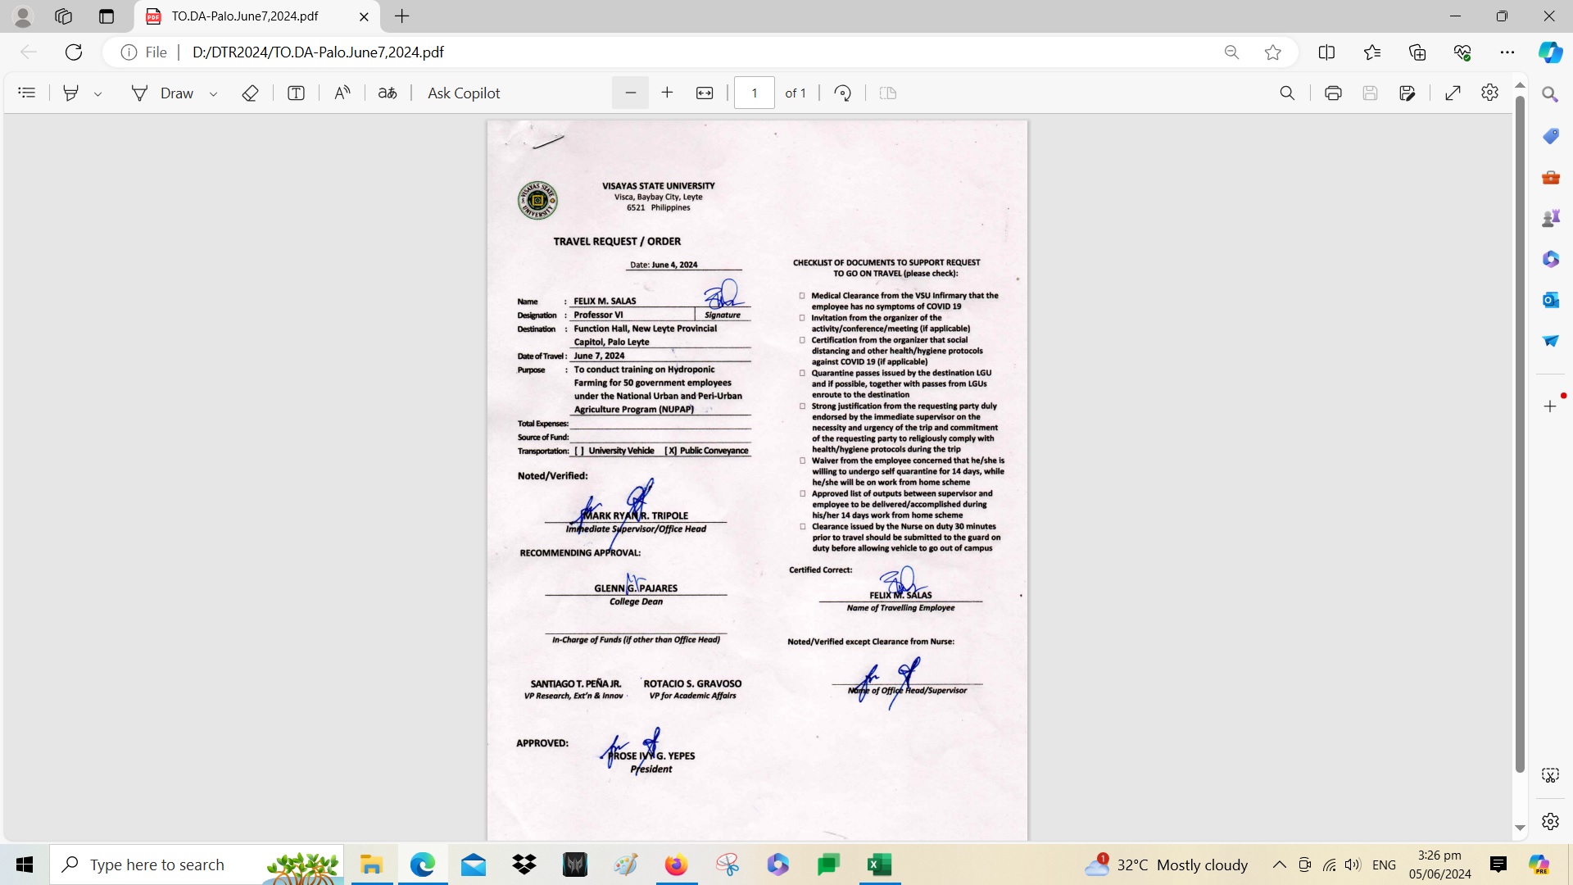Add this page to favorites star

[1272, 52]
